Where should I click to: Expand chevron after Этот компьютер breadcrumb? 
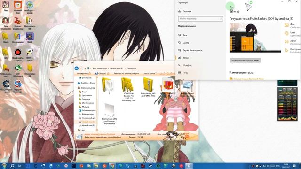(x=109, y=69)
